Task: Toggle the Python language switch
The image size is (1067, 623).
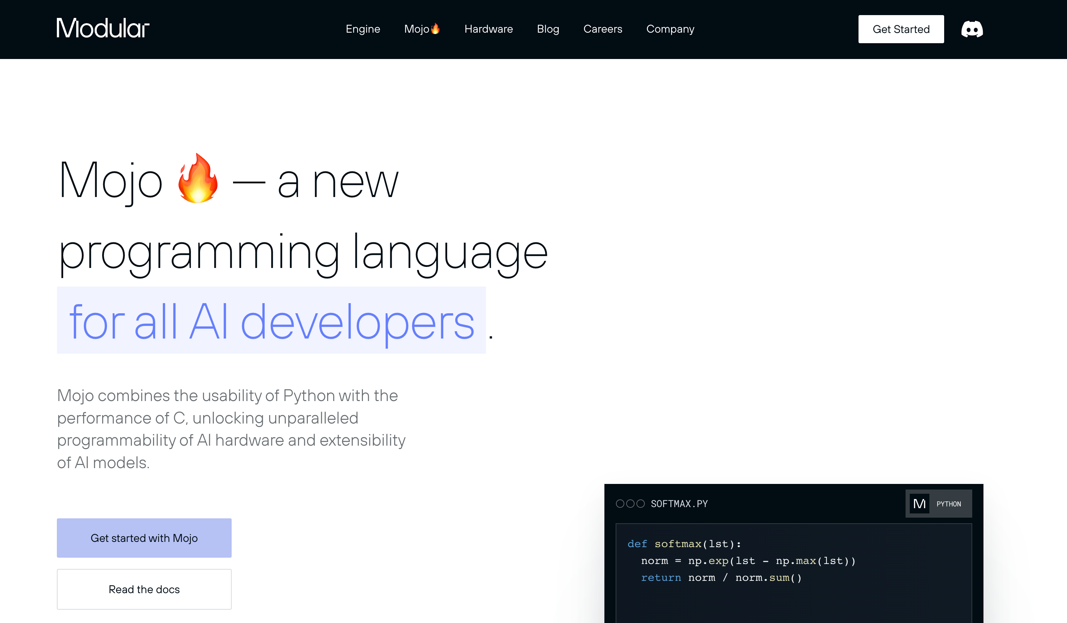Action: 948,504
